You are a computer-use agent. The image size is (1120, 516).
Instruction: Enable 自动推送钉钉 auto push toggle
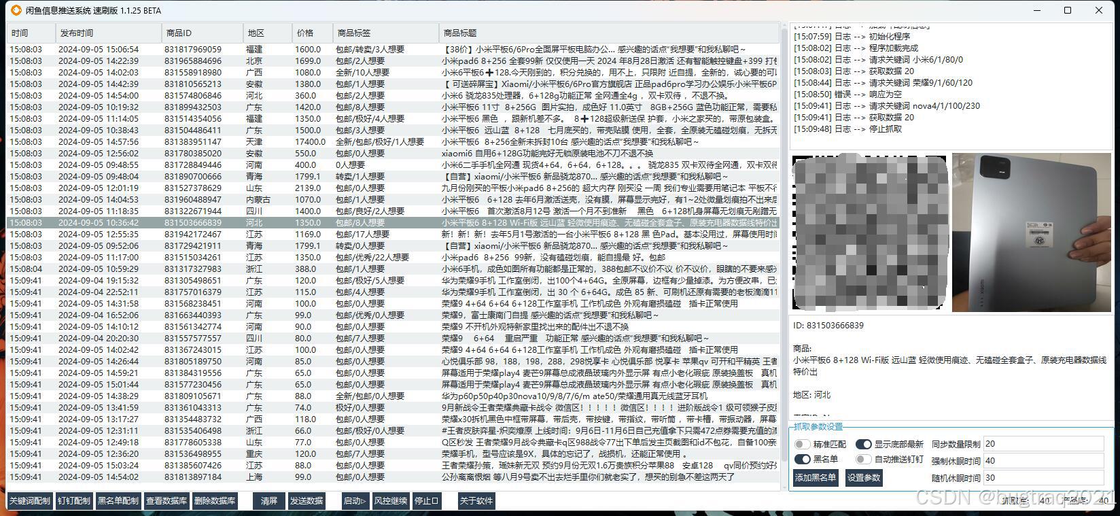(864, 460)
